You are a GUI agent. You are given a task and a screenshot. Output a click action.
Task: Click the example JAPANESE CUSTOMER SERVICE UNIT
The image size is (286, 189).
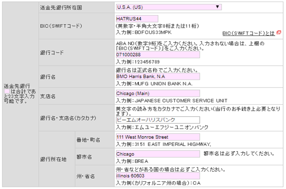coord(181,101)
